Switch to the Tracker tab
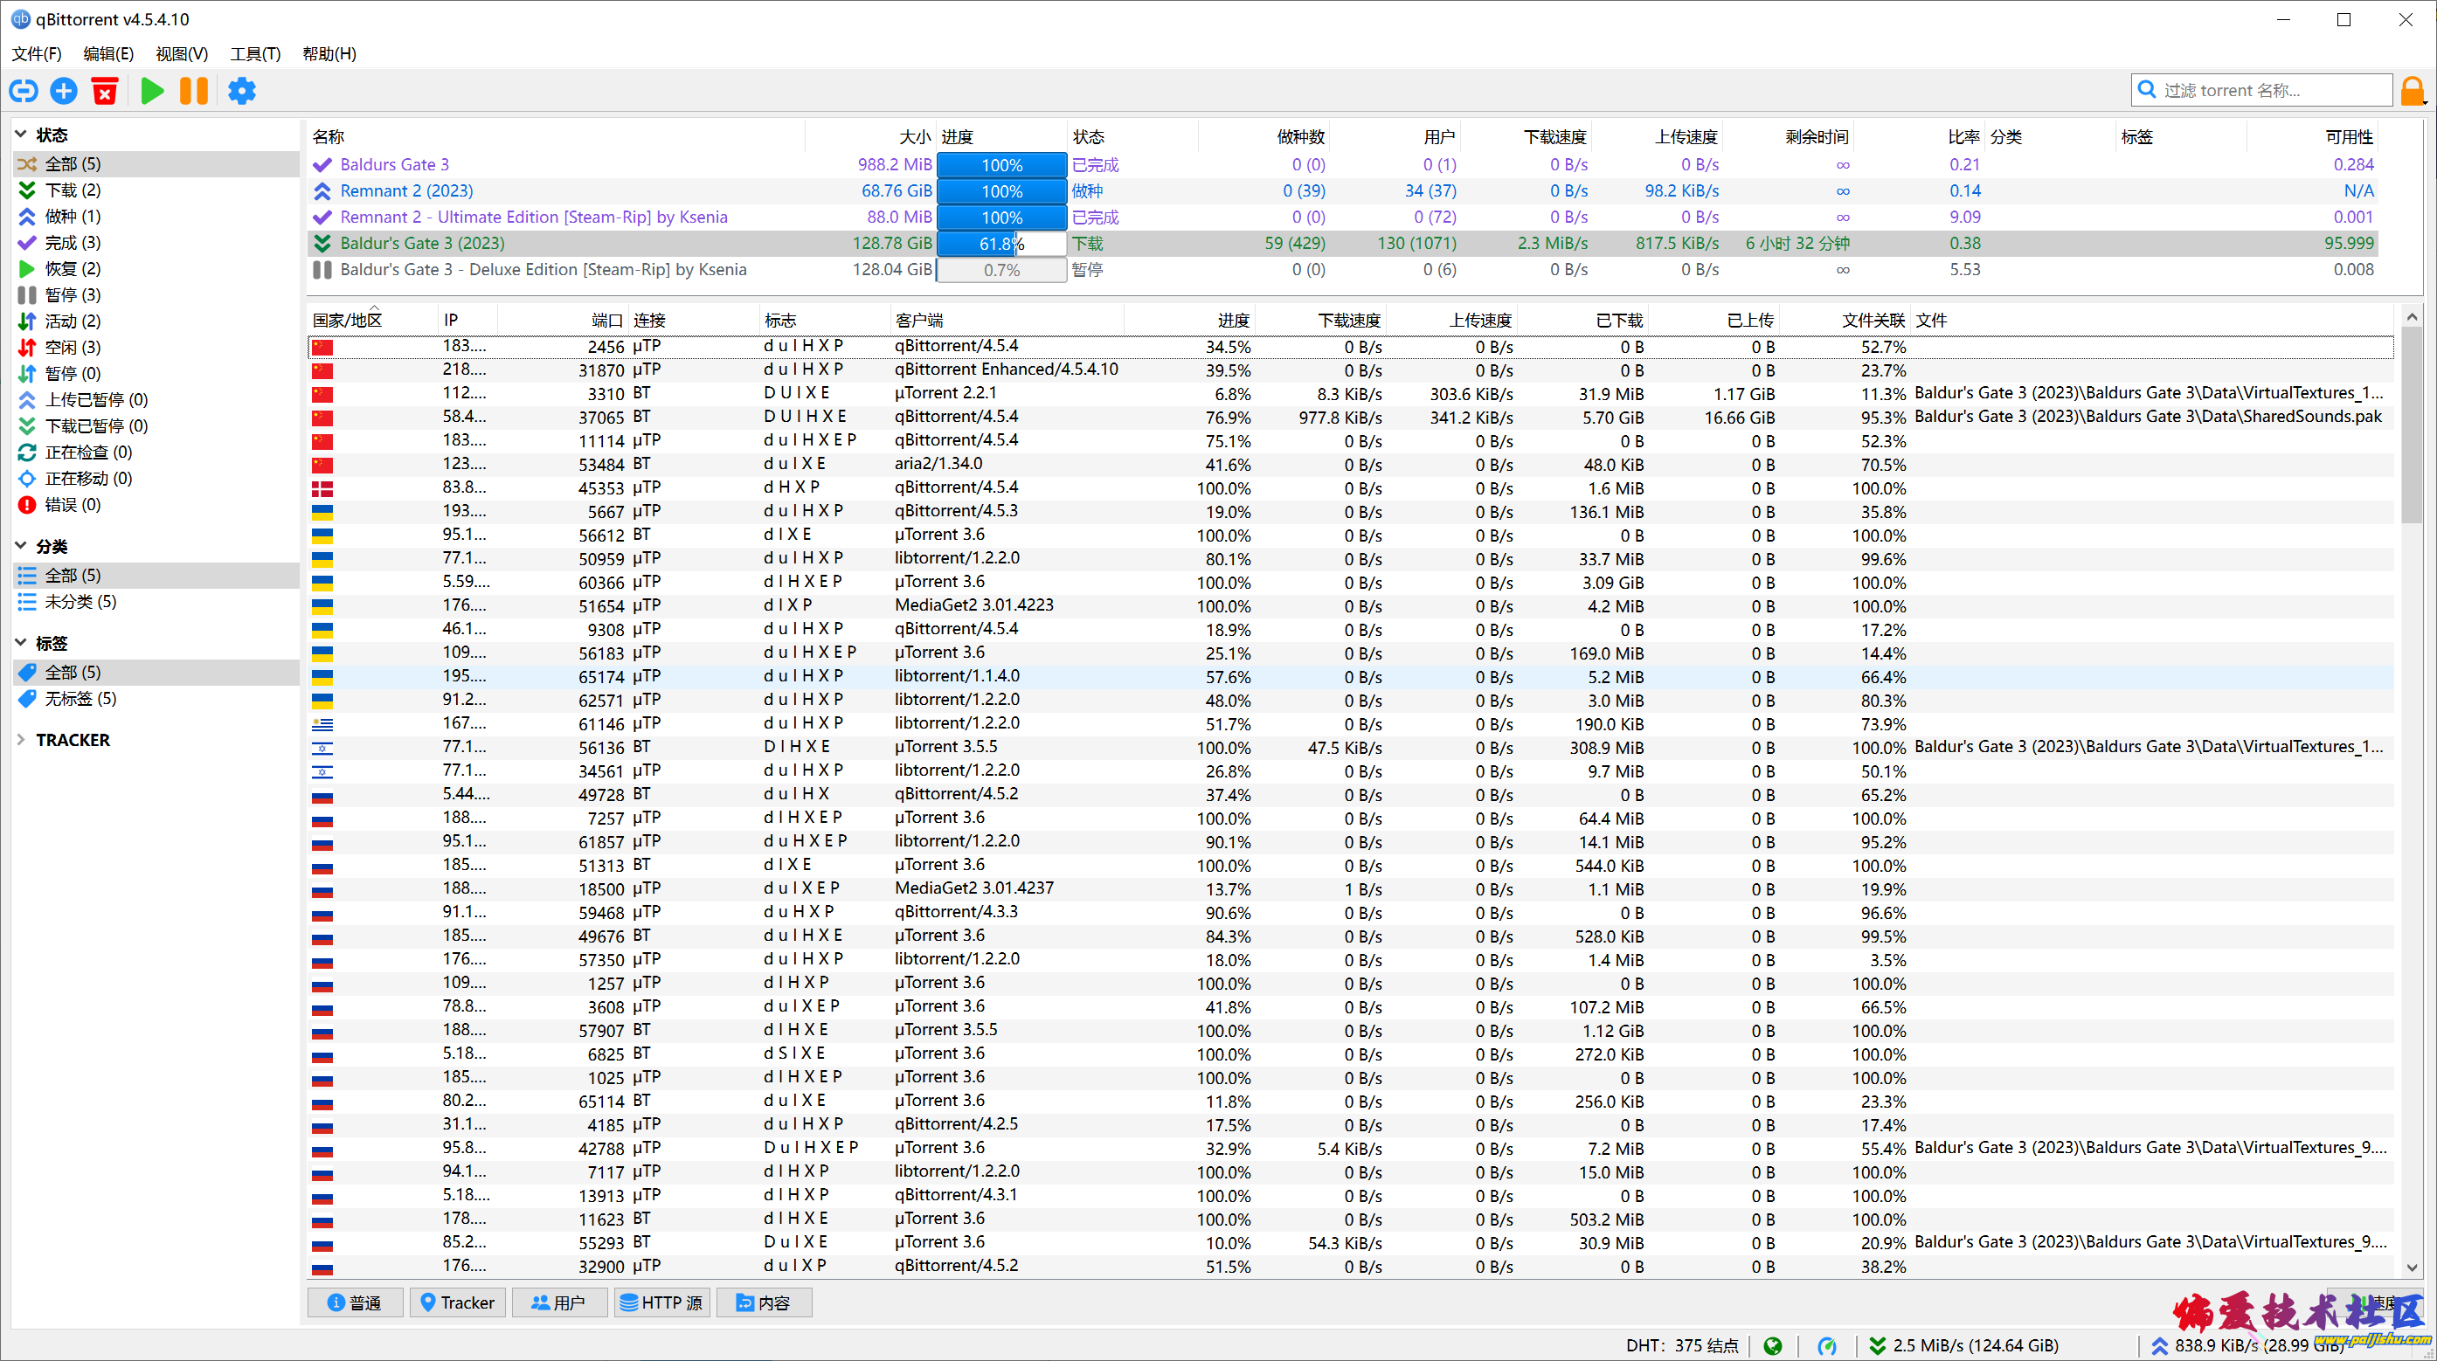The height and width of the screenshot is (1361, 2437). tap(458, 1302)
